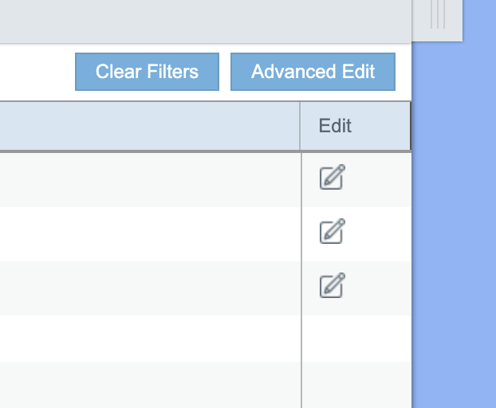The width and height of the screenshot is (496, 408).
Task: Click the right border of the Edit header
Action: click(x=410, y=126)
